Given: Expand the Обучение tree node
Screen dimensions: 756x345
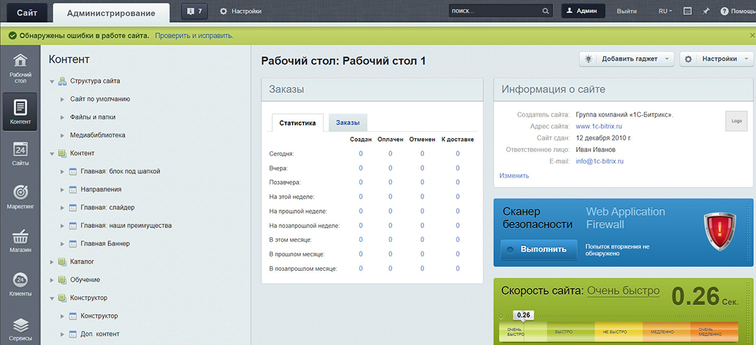Looking at the screenshot, I should pos(52,280).
